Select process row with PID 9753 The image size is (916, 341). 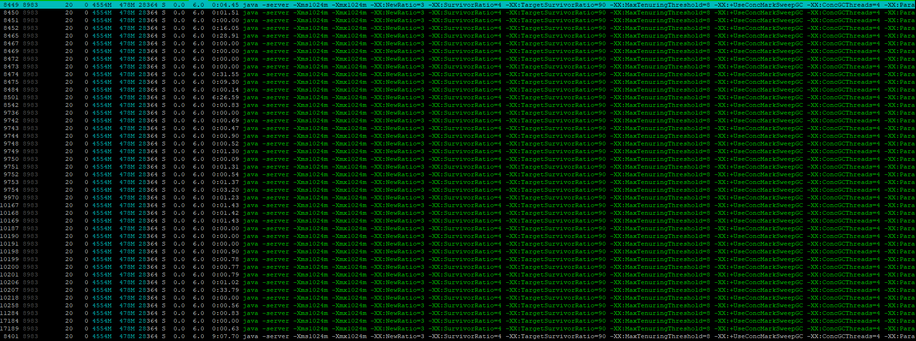(x=458, y=182)
